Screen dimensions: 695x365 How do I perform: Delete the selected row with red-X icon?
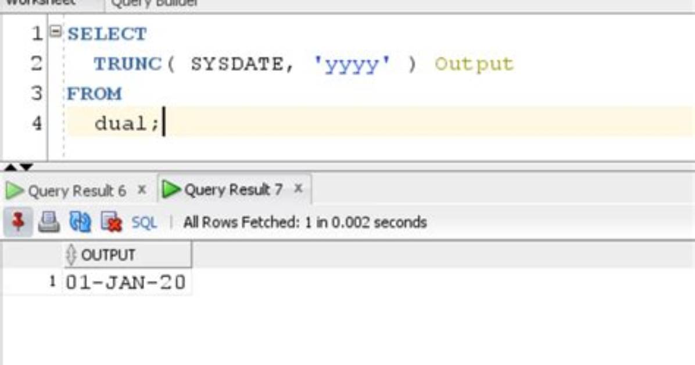111,222
